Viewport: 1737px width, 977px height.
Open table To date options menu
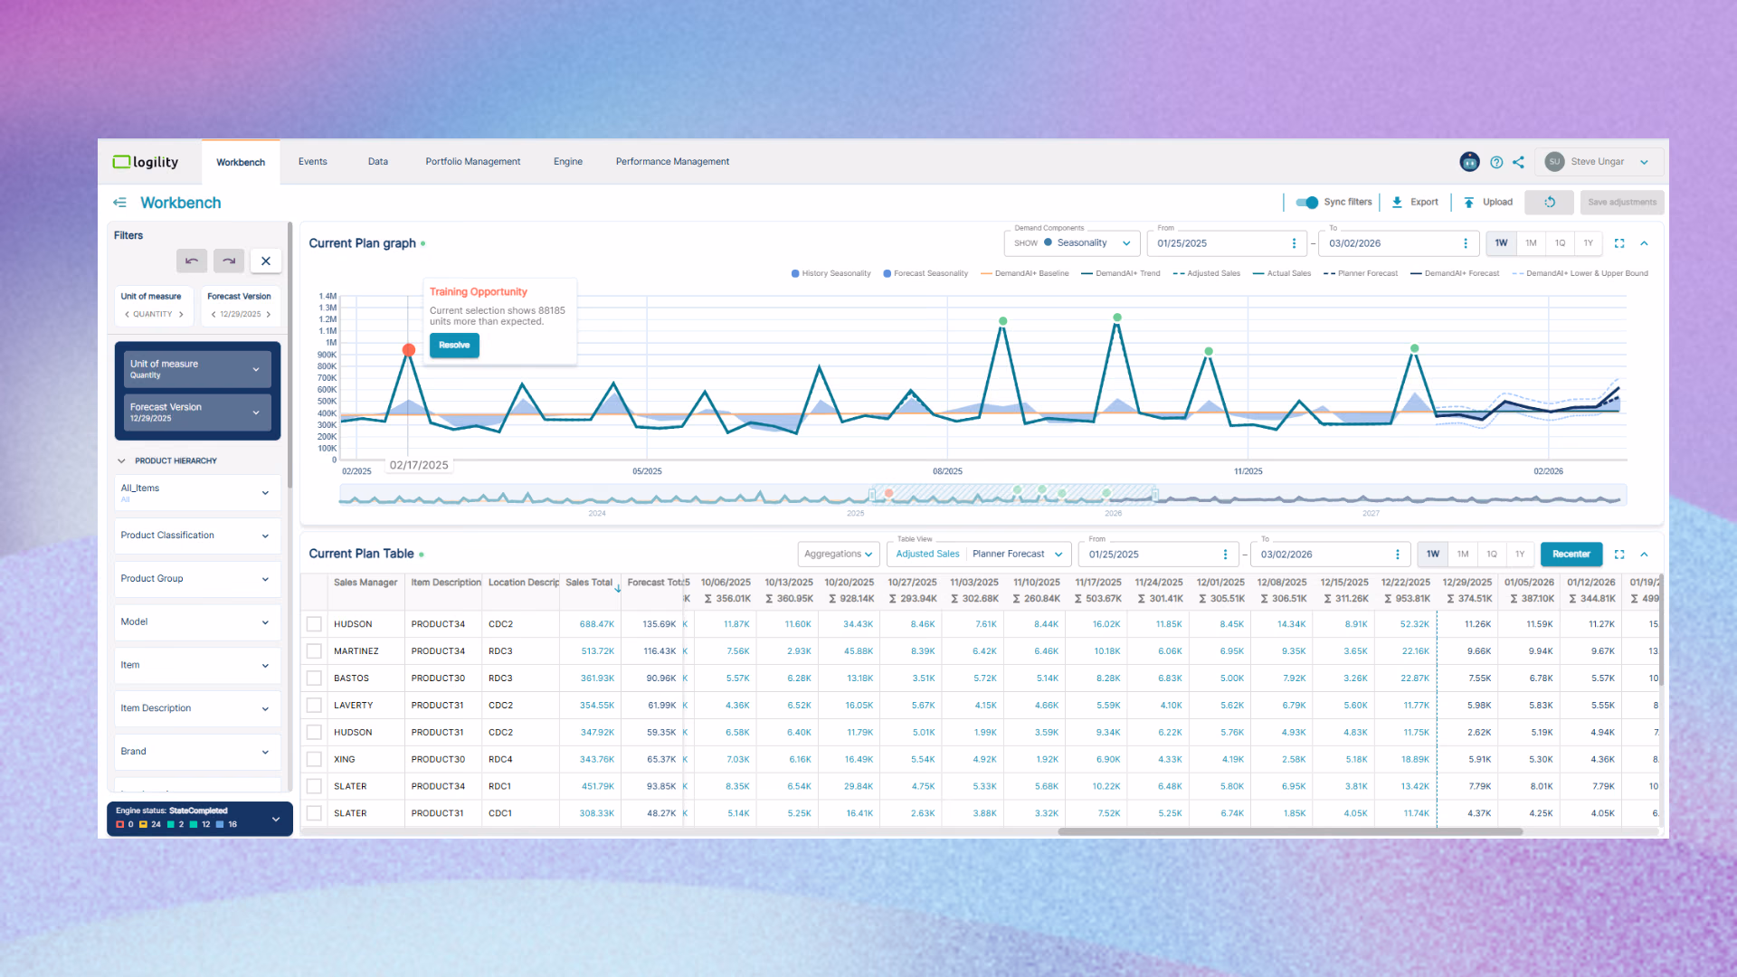pyautogui.click(x=1398, y=555)
